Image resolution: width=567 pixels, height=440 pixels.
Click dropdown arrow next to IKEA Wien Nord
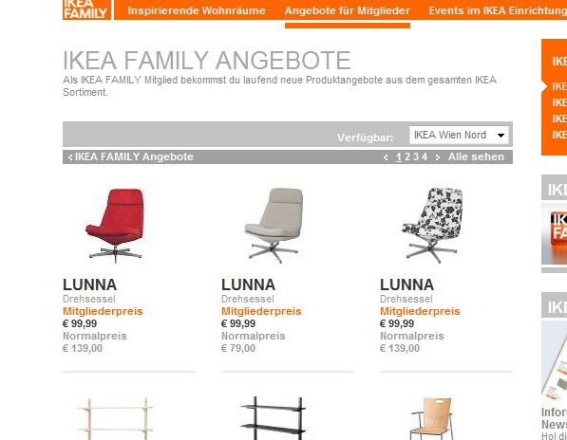click(501, 136)
